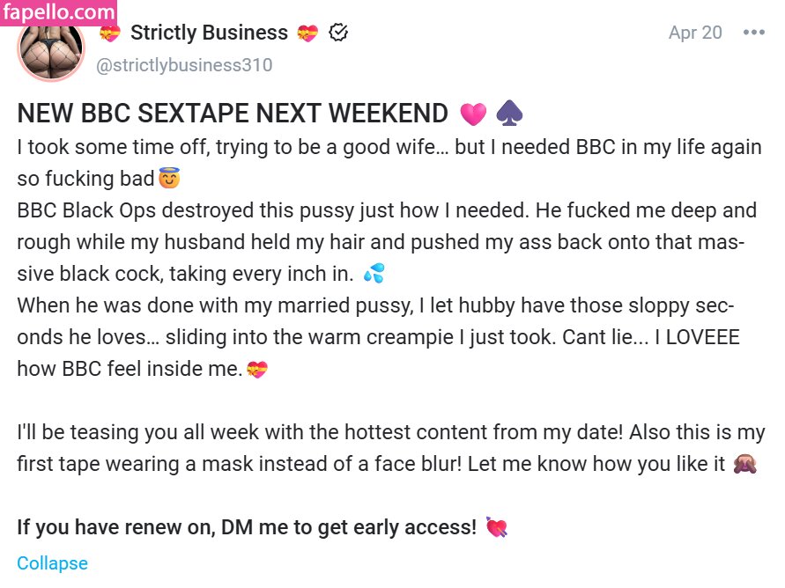Open the three-dot more options menu

pos(753,33)
